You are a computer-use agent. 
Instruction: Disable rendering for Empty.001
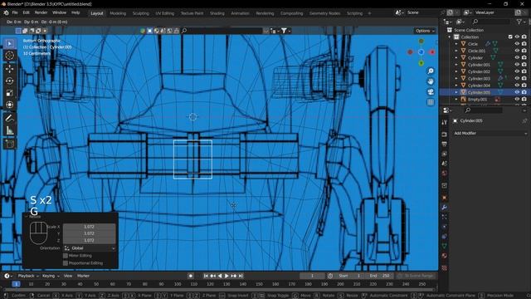[524, 100]
